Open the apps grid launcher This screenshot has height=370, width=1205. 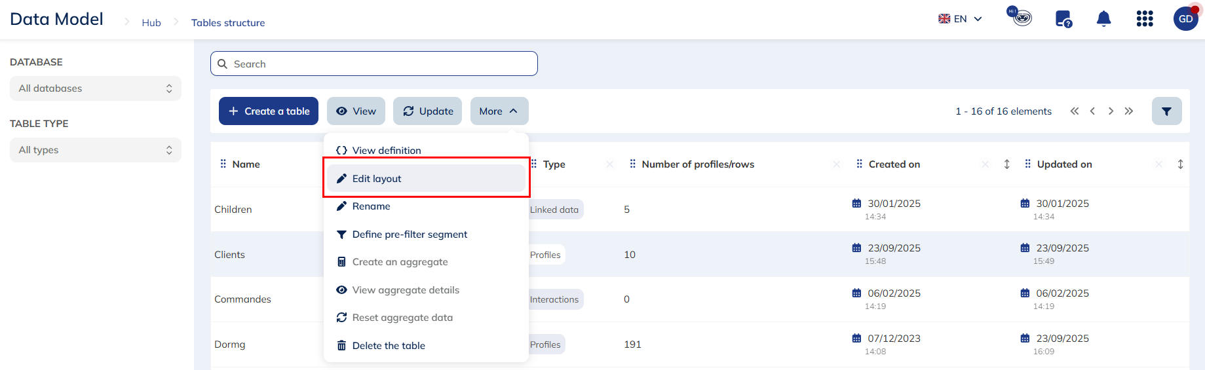pyautogui.click(x=1145, y=19)
